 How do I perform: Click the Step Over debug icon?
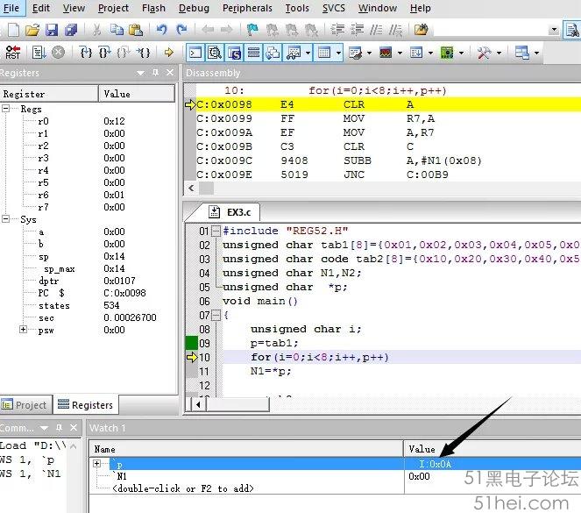pyautogui.click(x=104, y=53)
